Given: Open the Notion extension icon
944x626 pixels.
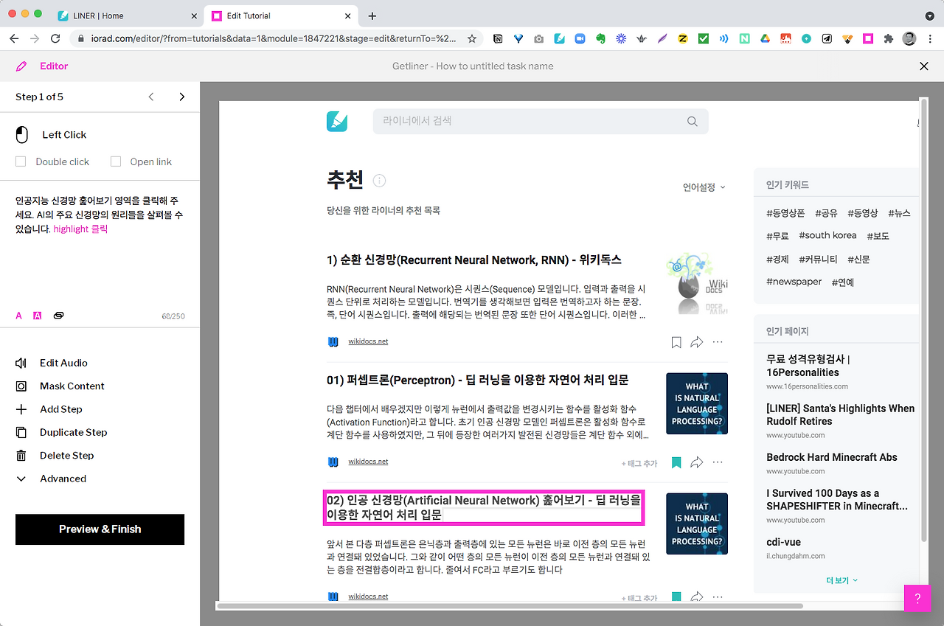Looking at the screenshot, I should [x=499, y=38].
